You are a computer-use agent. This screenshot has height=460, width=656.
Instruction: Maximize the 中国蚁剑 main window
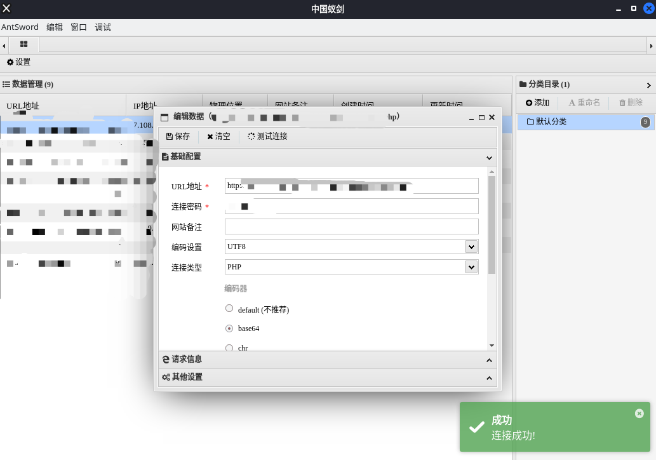click(634, 8)
